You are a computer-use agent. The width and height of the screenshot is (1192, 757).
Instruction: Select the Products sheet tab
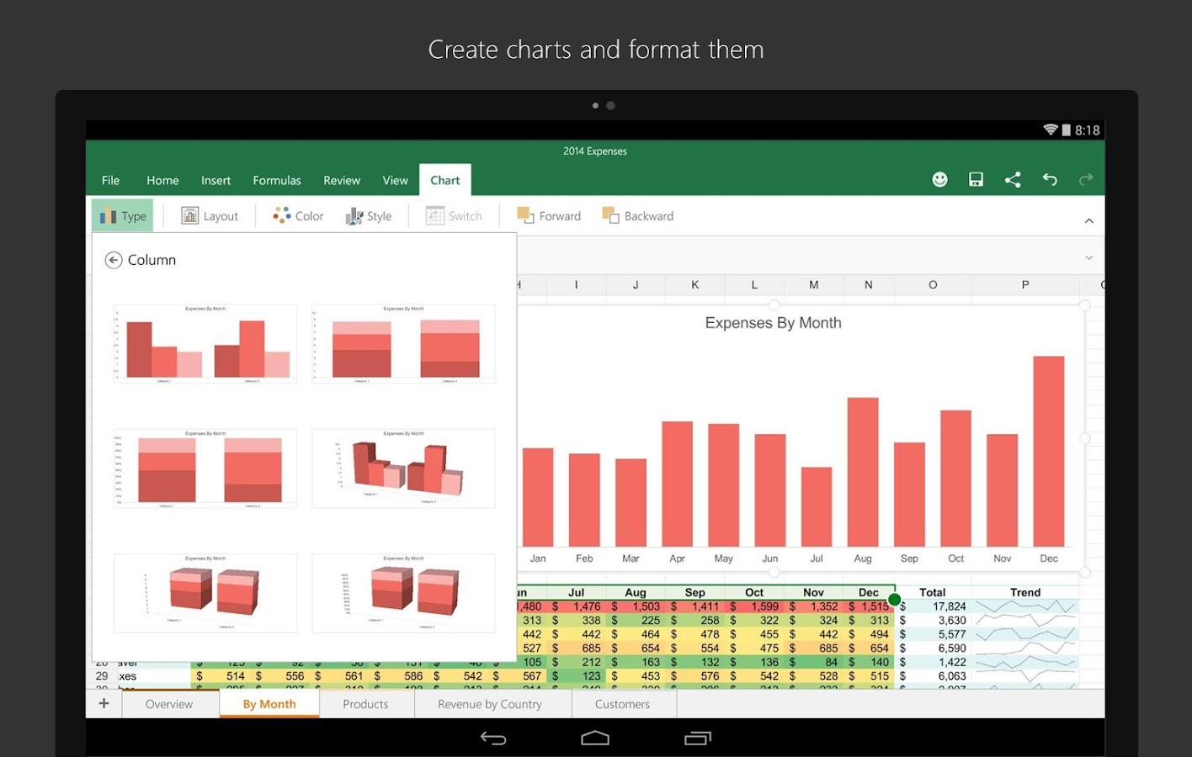pyautogui.click(x=365, y=704)
